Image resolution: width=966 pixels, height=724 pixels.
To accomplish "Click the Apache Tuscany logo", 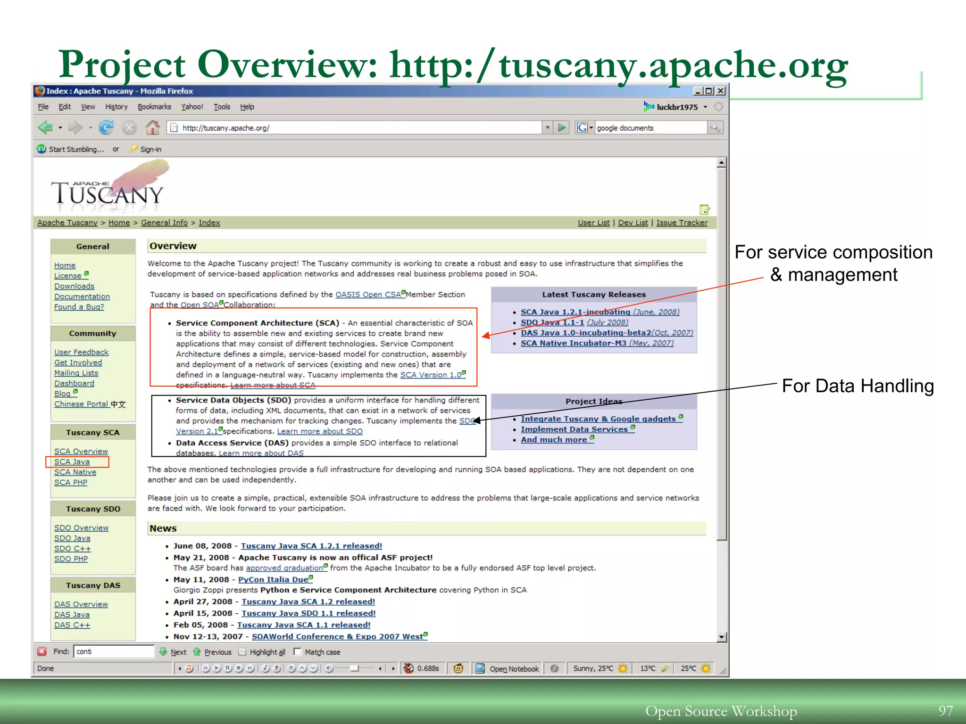I will 109,186.
